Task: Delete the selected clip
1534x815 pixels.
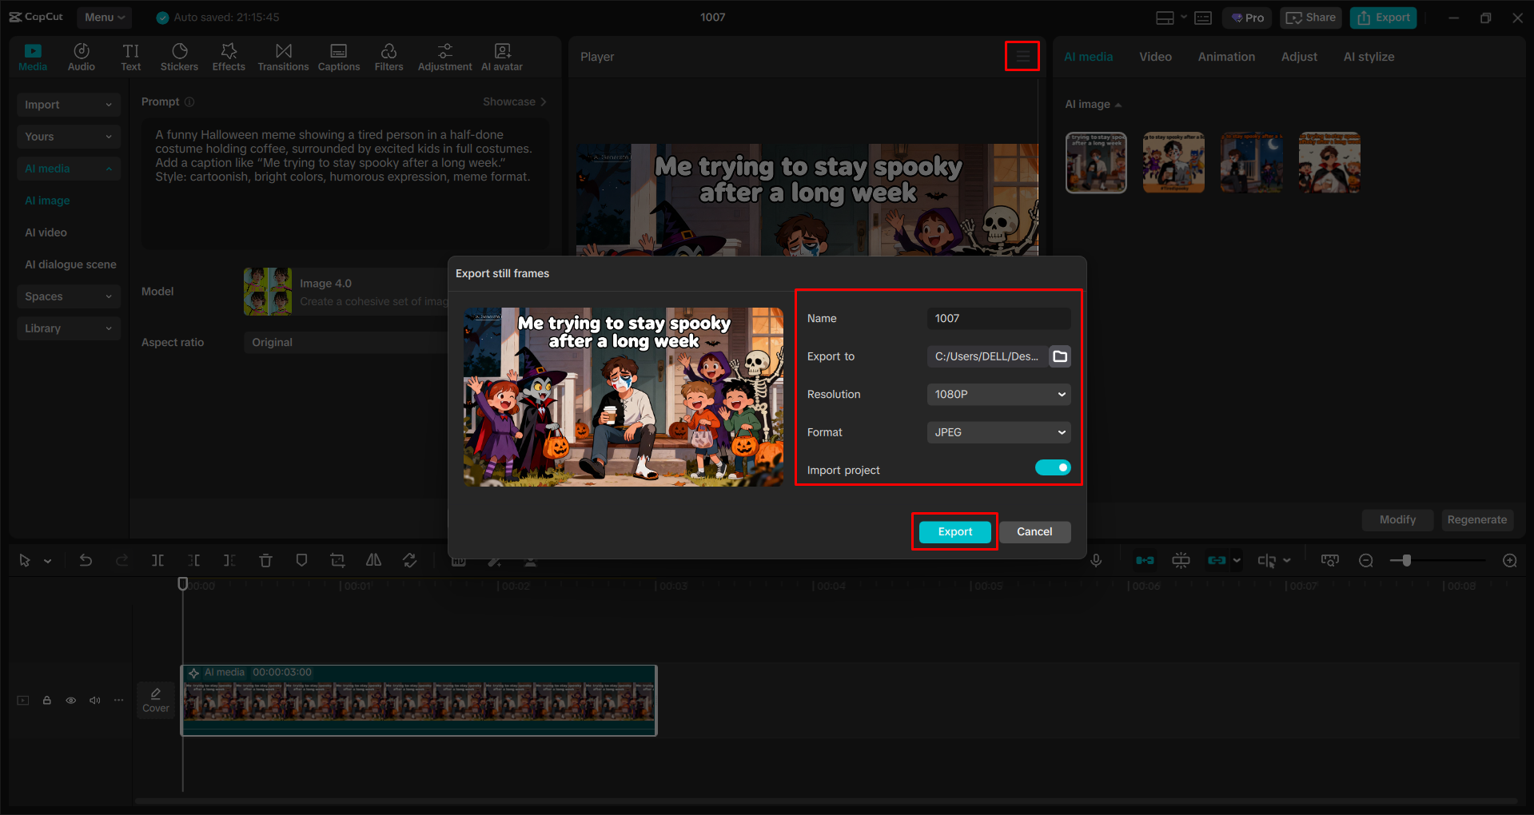Action: pos(265,560)
